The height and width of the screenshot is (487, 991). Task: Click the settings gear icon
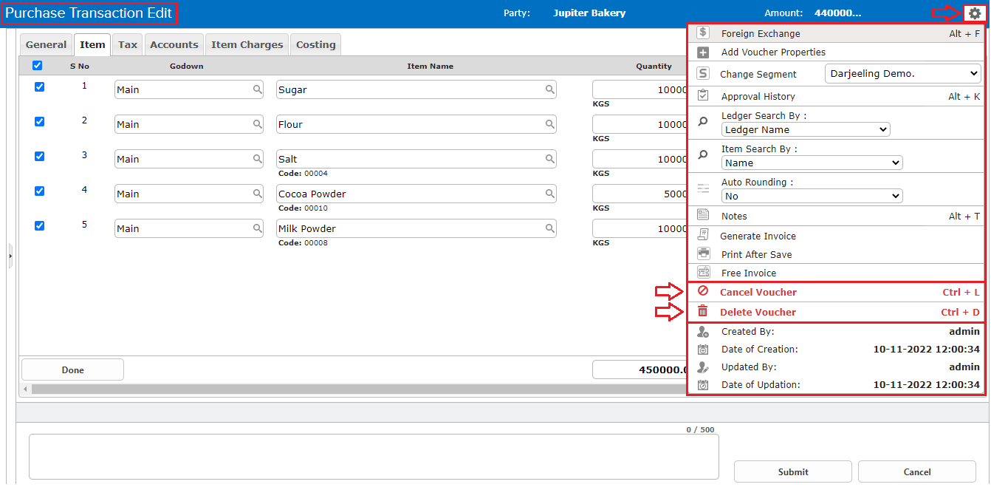click(975, 13)
